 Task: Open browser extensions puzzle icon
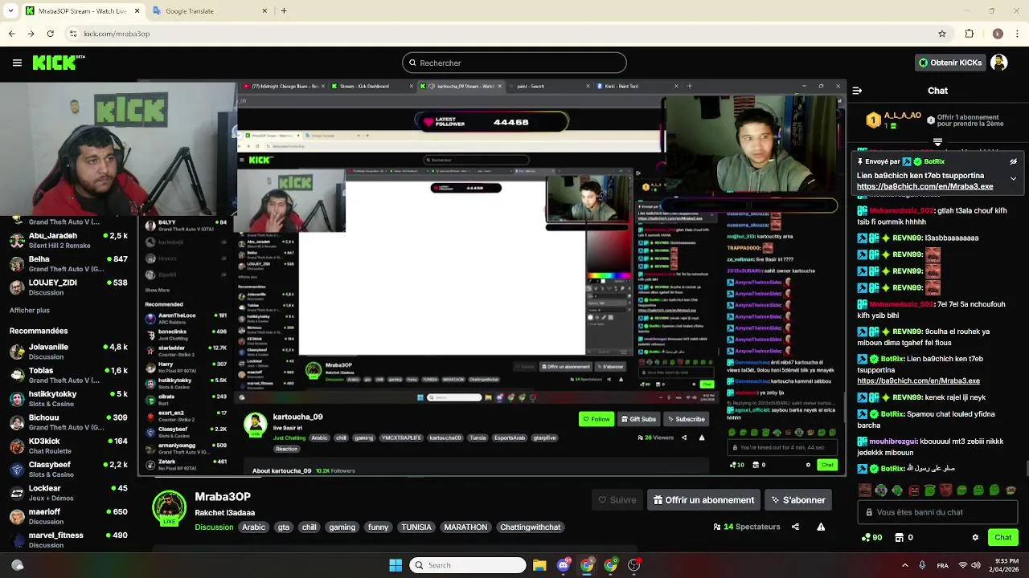coord(969,34)
